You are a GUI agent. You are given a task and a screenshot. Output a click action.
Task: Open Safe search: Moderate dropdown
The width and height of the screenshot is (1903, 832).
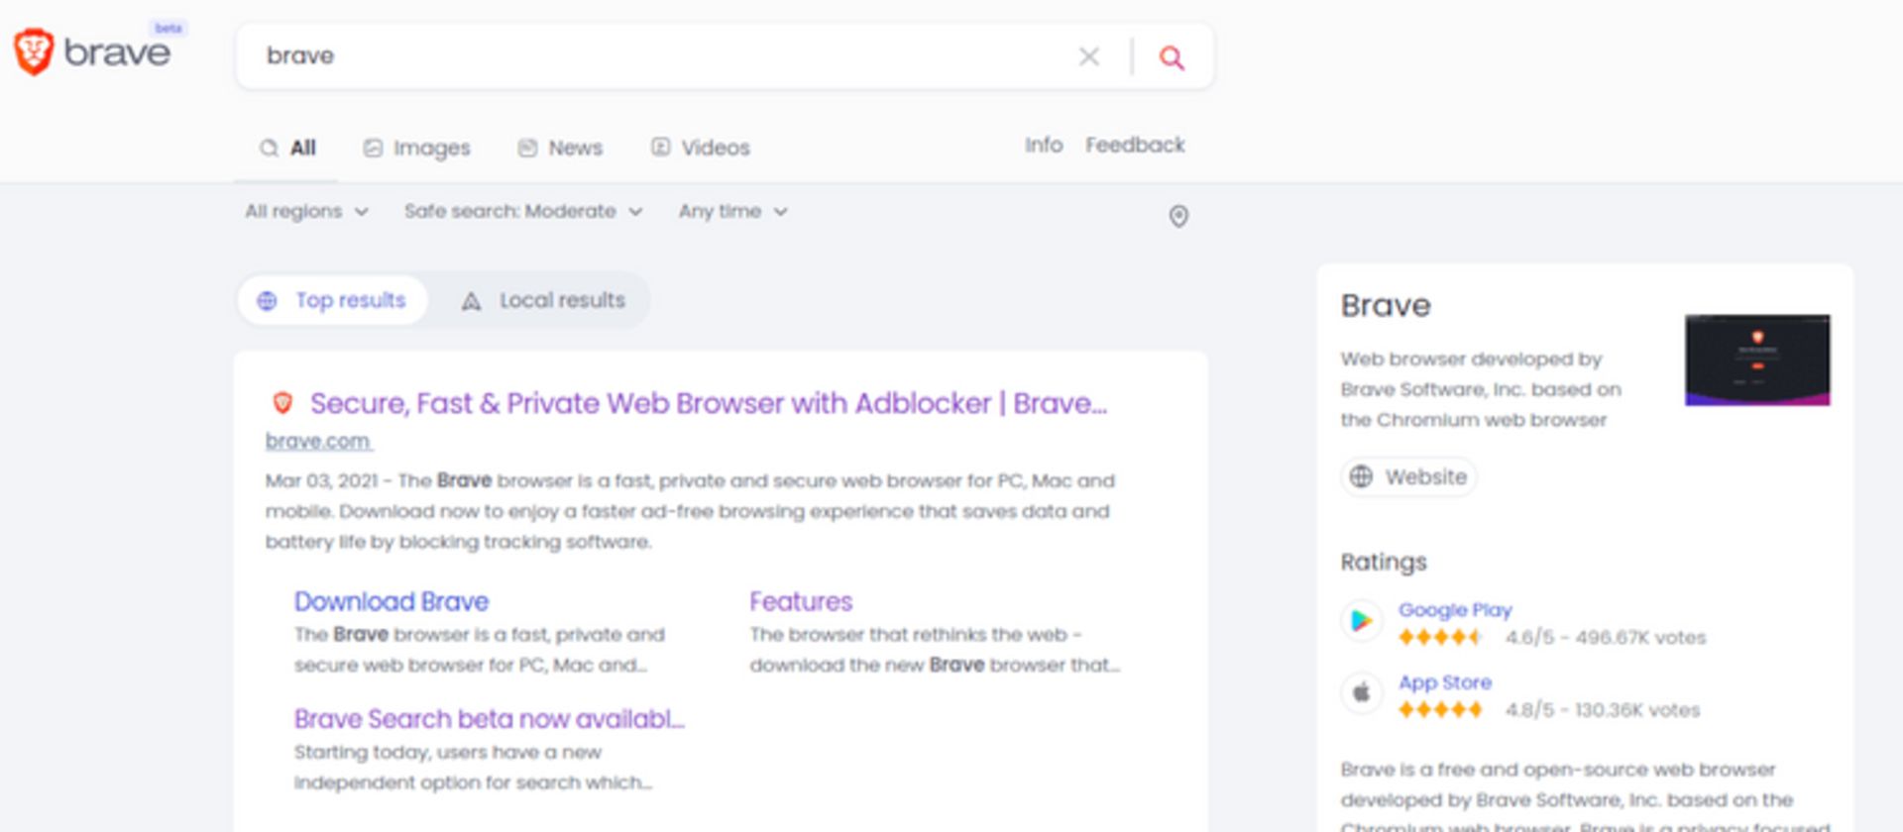(522, 212)
